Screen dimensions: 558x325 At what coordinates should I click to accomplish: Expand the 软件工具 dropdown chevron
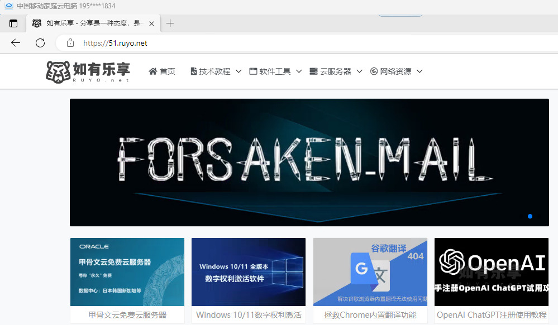(299, 71)
